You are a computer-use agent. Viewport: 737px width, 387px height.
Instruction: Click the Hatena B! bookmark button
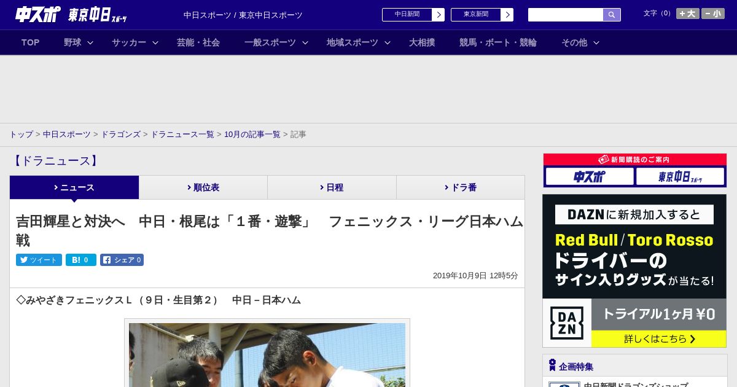(x=81, y=260)
